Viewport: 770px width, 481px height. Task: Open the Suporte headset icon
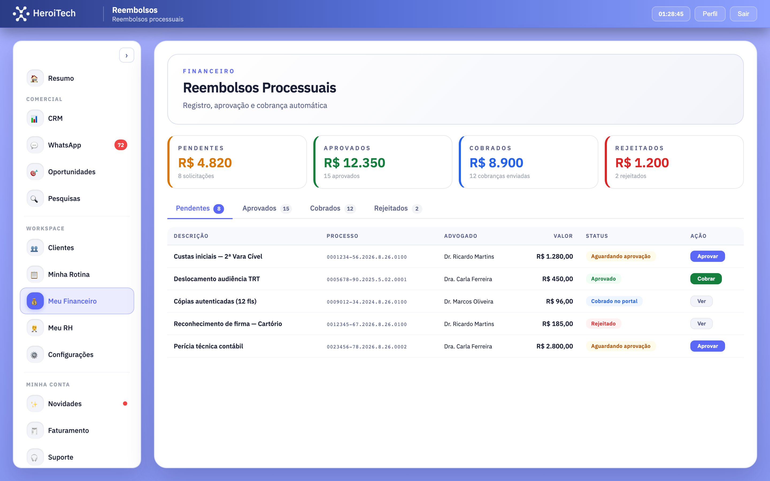click(35, 457)
